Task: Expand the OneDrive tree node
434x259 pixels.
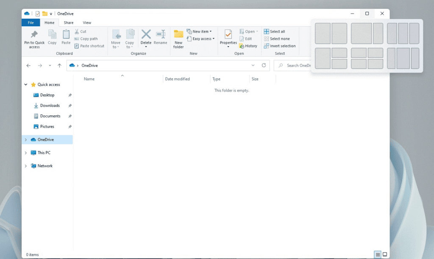Action: pyautogui.click(x=26, y=140)
